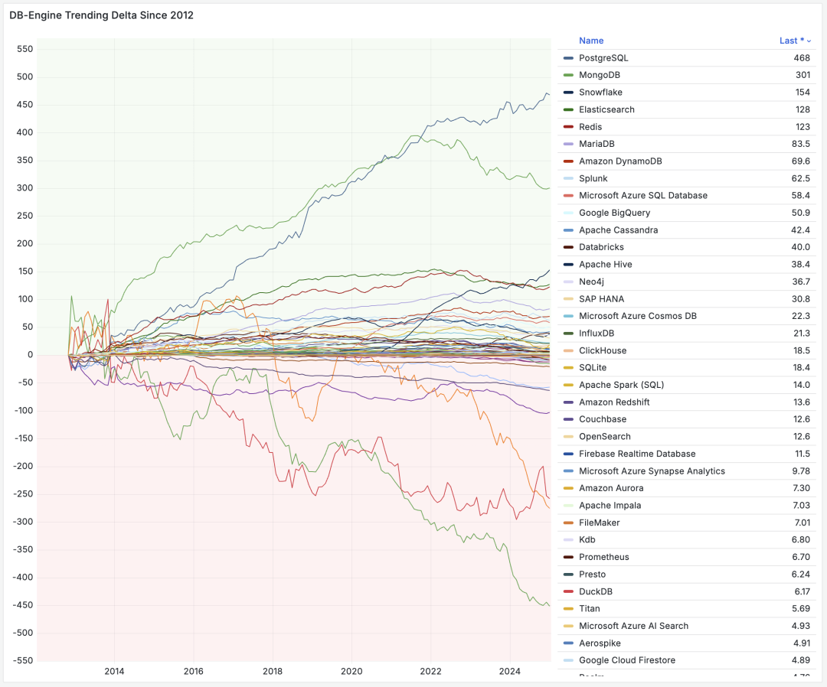Toggle the Apache Cassandra series in legend
The image size is (827, 687).
pos(618,230)
